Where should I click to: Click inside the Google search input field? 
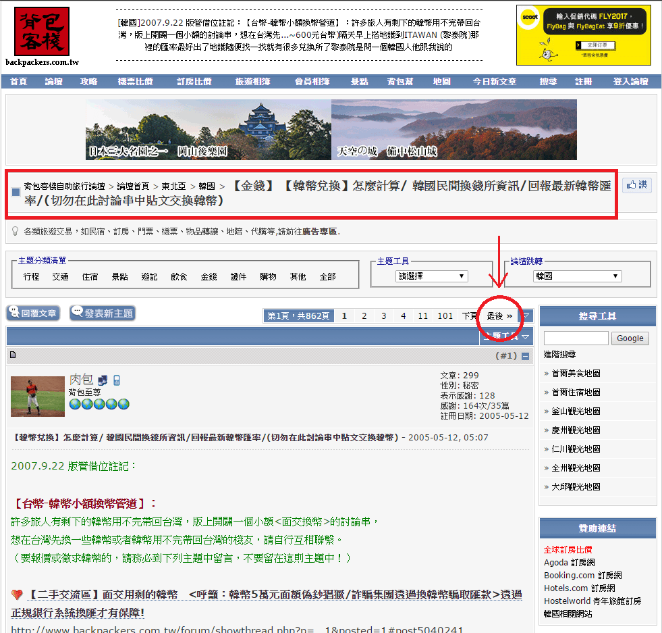click(x=576, y=338)
